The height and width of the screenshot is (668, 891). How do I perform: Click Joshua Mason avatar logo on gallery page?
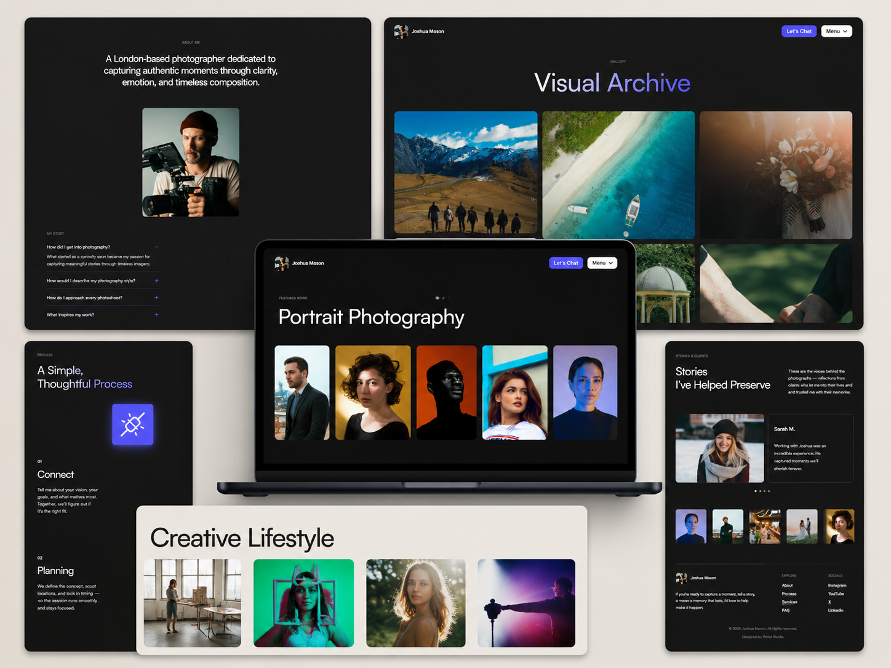(x=401, y=31)
